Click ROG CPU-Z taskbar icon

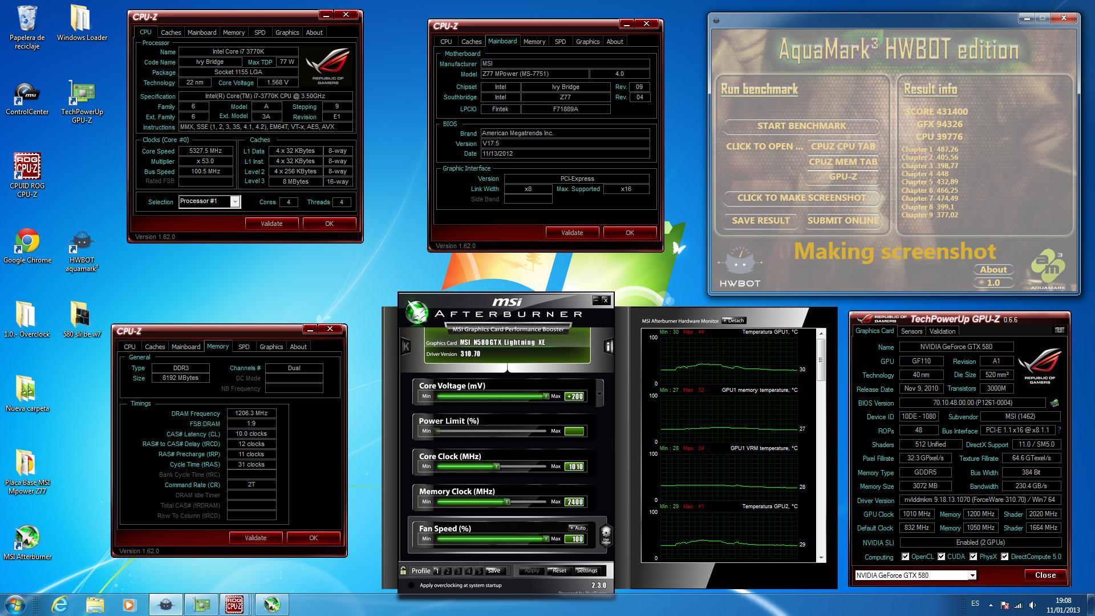click(234, 605)
